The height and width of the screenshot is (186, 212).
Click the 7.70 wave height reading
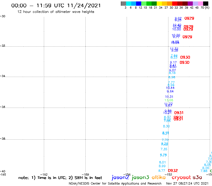pyautogui.click(x=165, y=140)
